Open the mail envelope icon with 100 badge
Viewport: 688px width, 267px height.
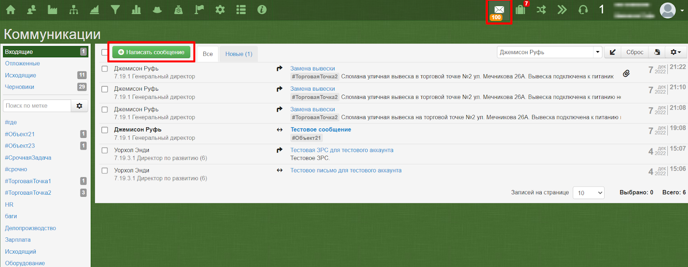pos(499,12)
